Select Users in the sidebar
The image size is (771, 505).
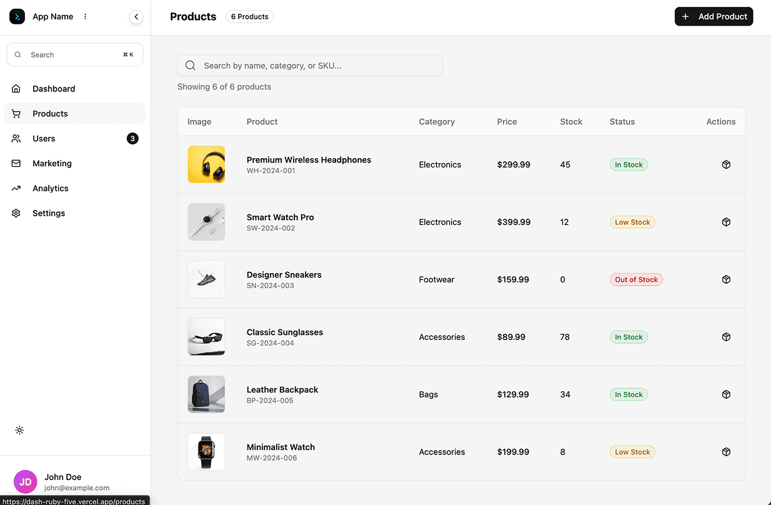coord(44,139)
